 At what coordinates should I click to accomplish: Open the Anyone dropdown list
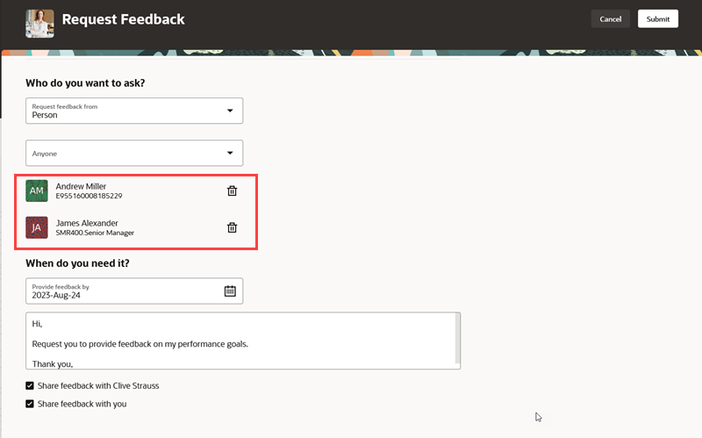230,153
